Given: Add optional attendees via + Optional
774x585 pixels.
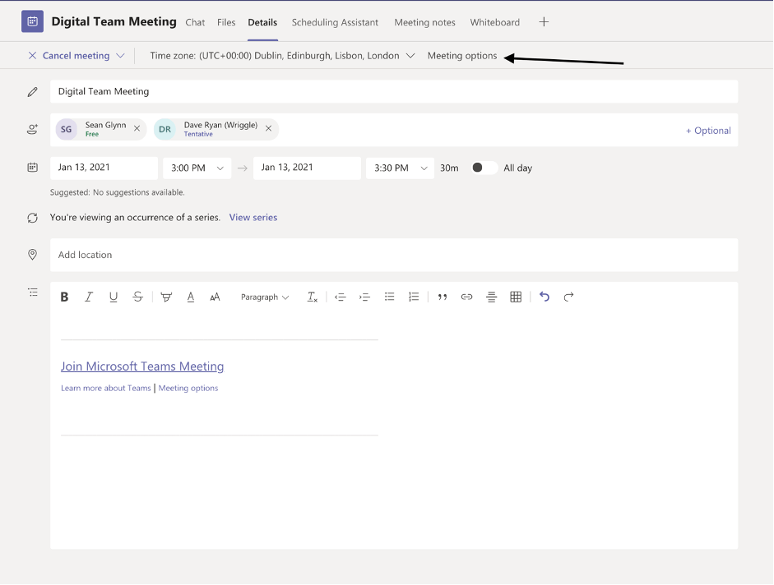Looking at the screenshot, I should click(708, 130).
